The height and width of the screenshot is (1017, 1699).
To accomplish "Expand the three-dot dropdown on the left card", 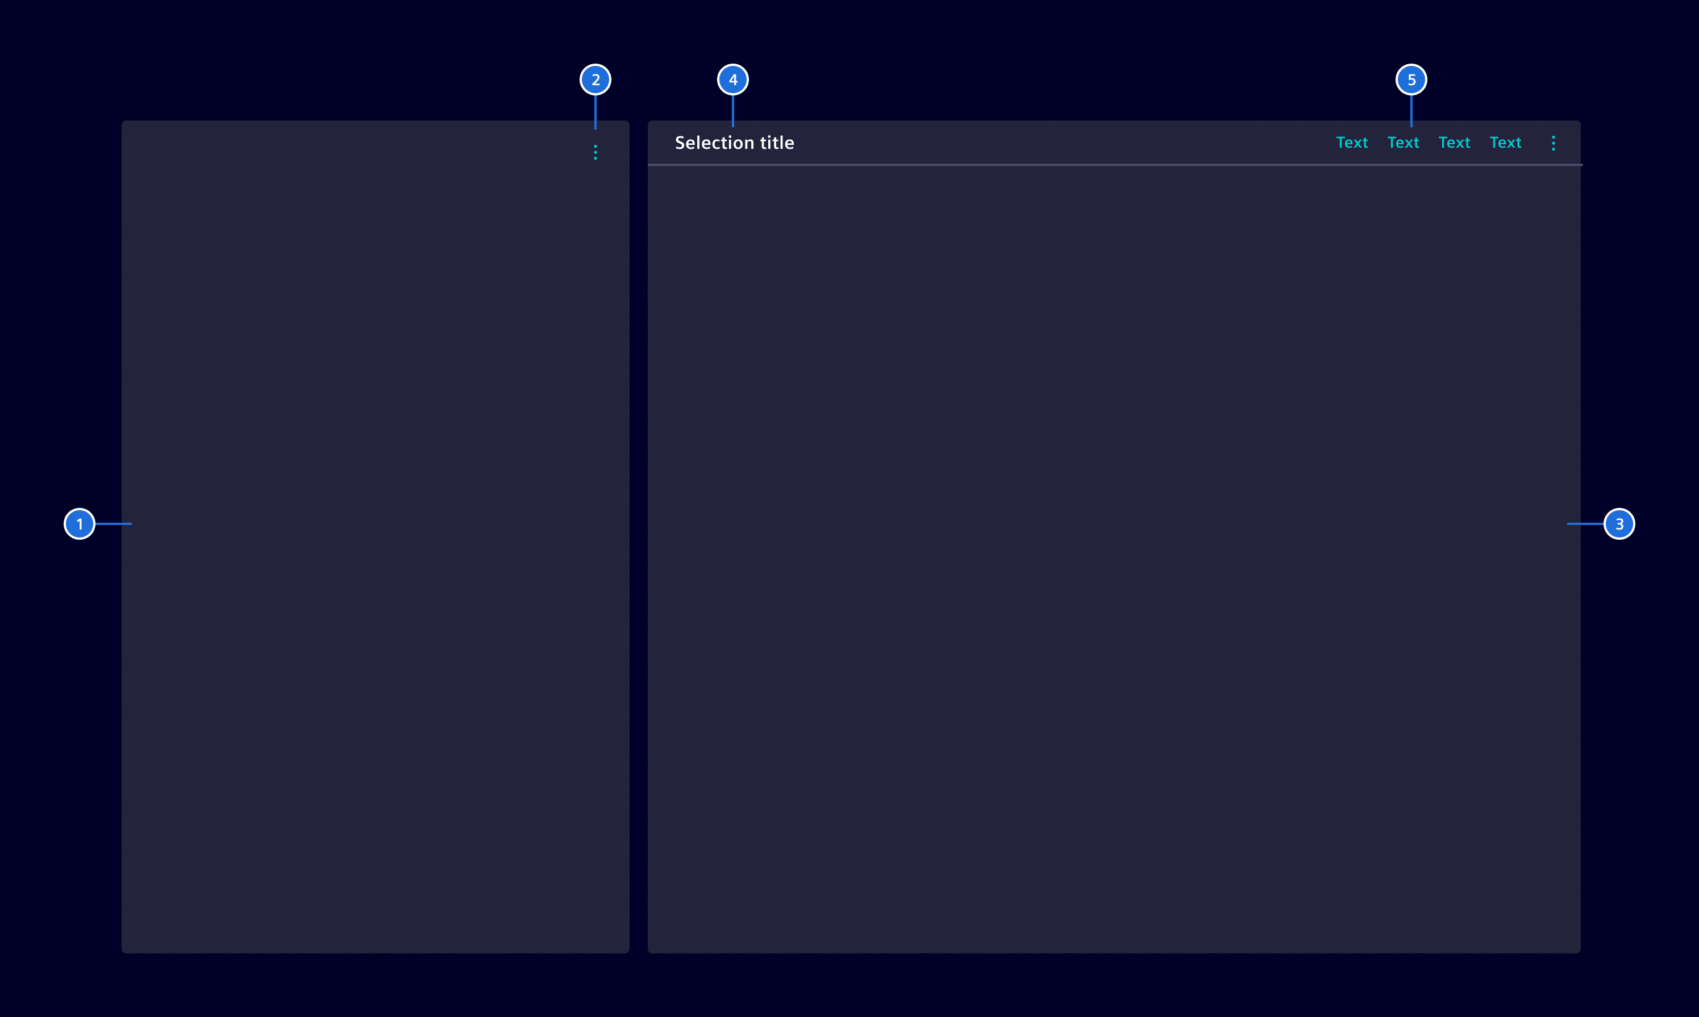I will [596, 152].
